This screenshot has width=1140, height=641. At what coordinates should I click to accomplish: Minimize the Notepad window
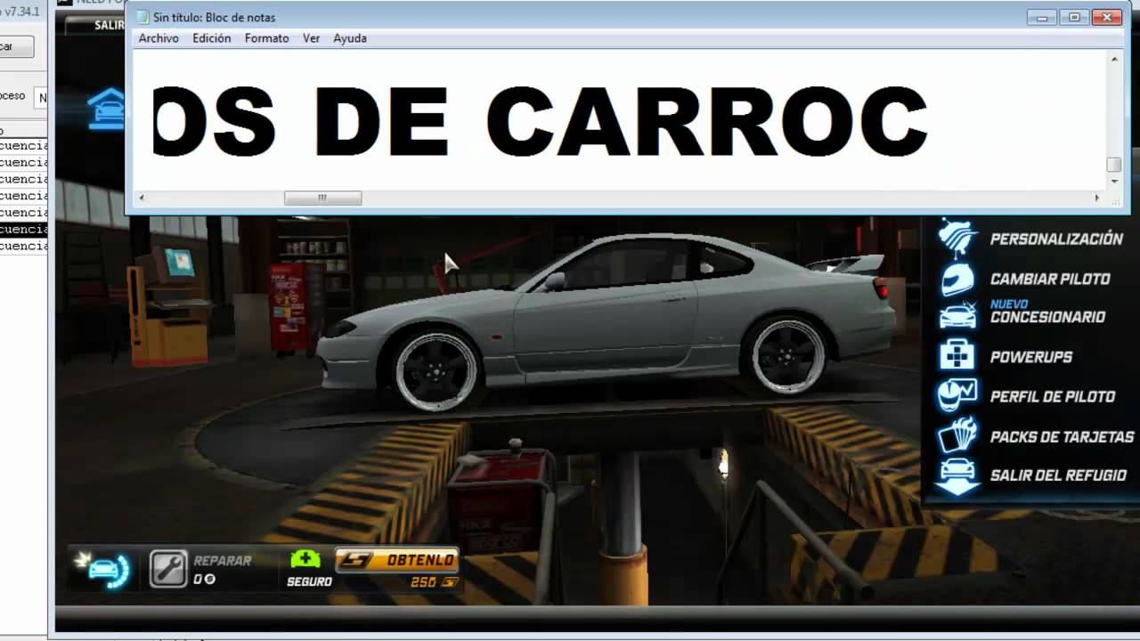pyautogui.click(x=1041, y=17)
